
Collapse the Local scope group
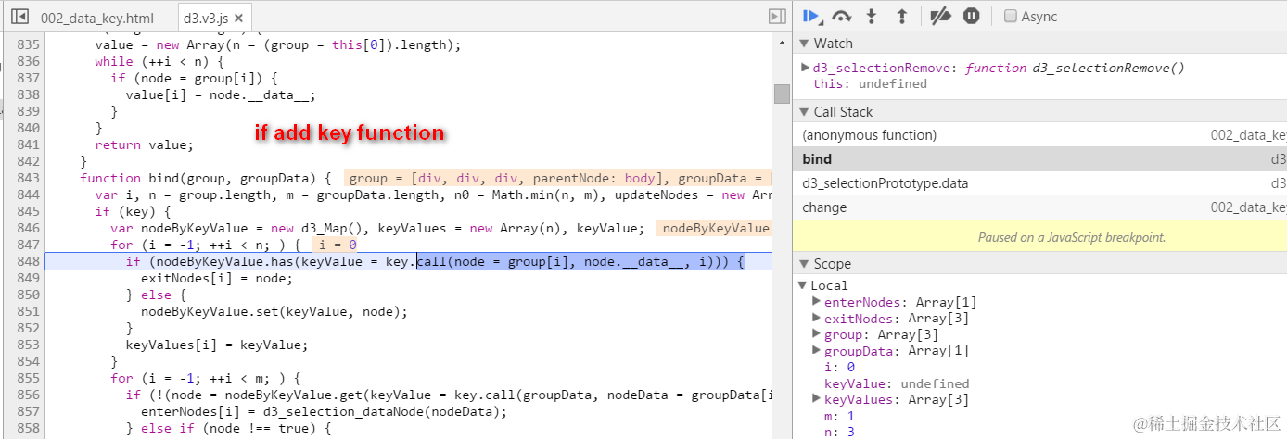803,285
